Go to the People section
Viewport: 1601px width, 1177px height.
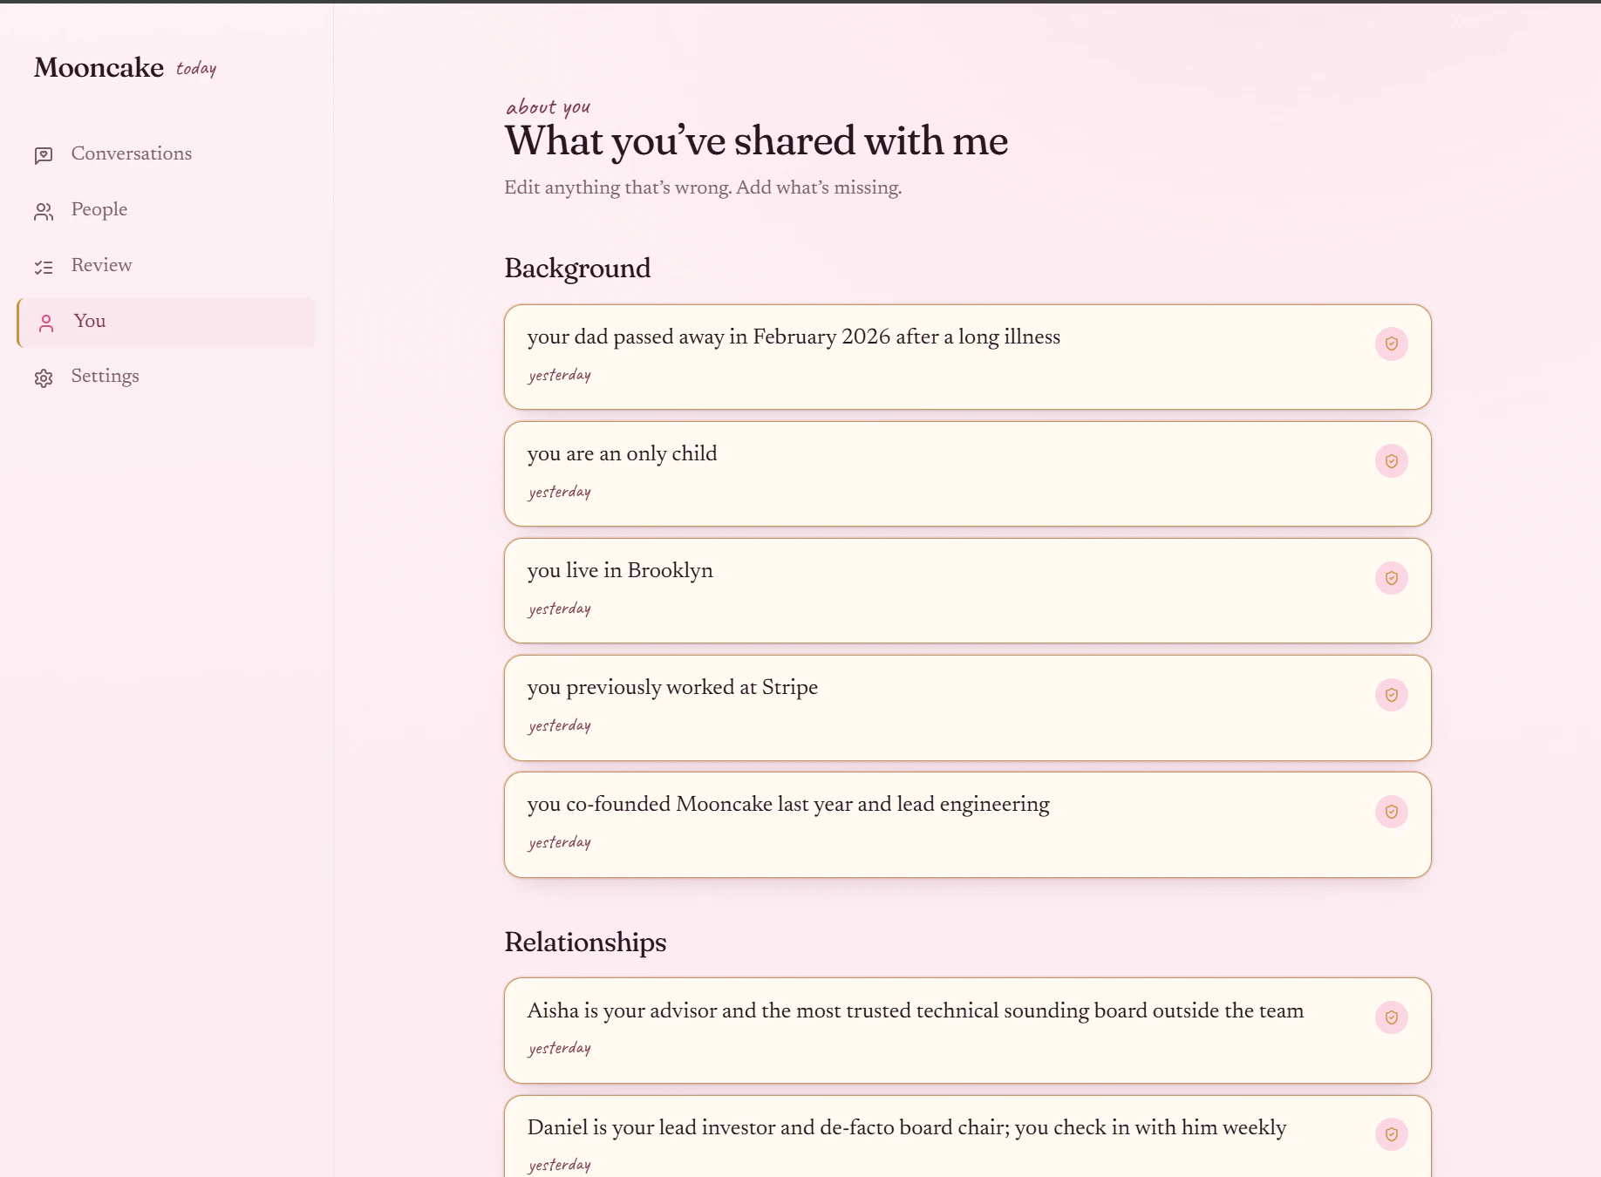(99, 210)
